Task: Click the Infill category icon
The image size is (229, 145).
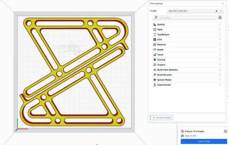Action: pos(155,40)
